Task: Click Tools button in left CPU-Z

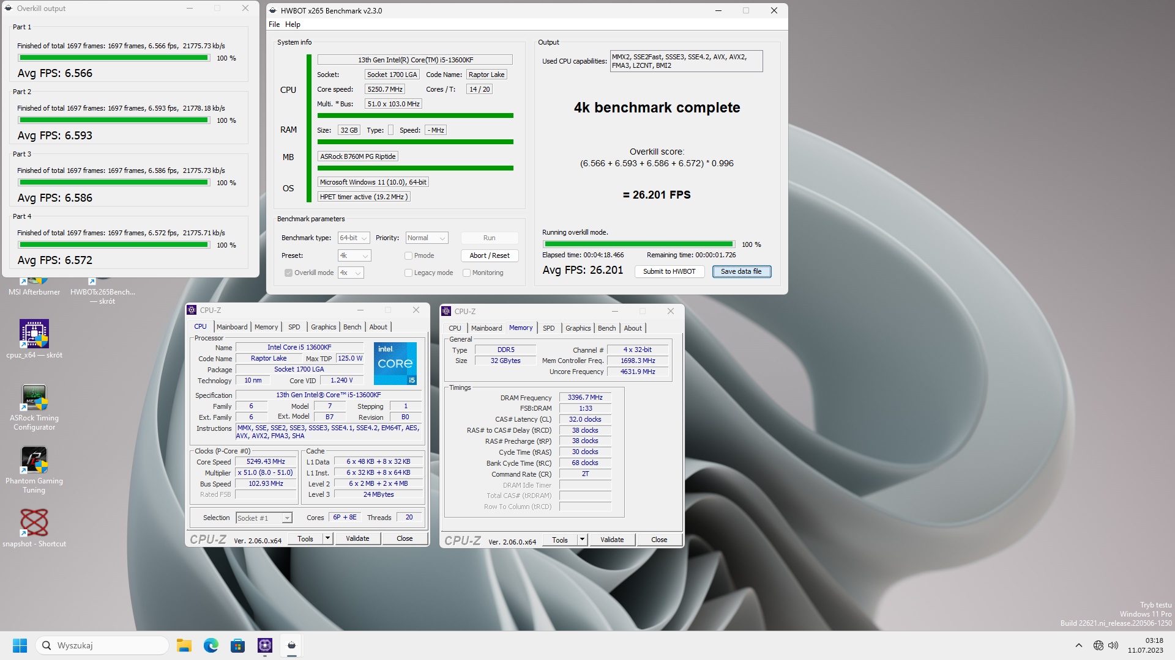Action: [x=305, y=538]
